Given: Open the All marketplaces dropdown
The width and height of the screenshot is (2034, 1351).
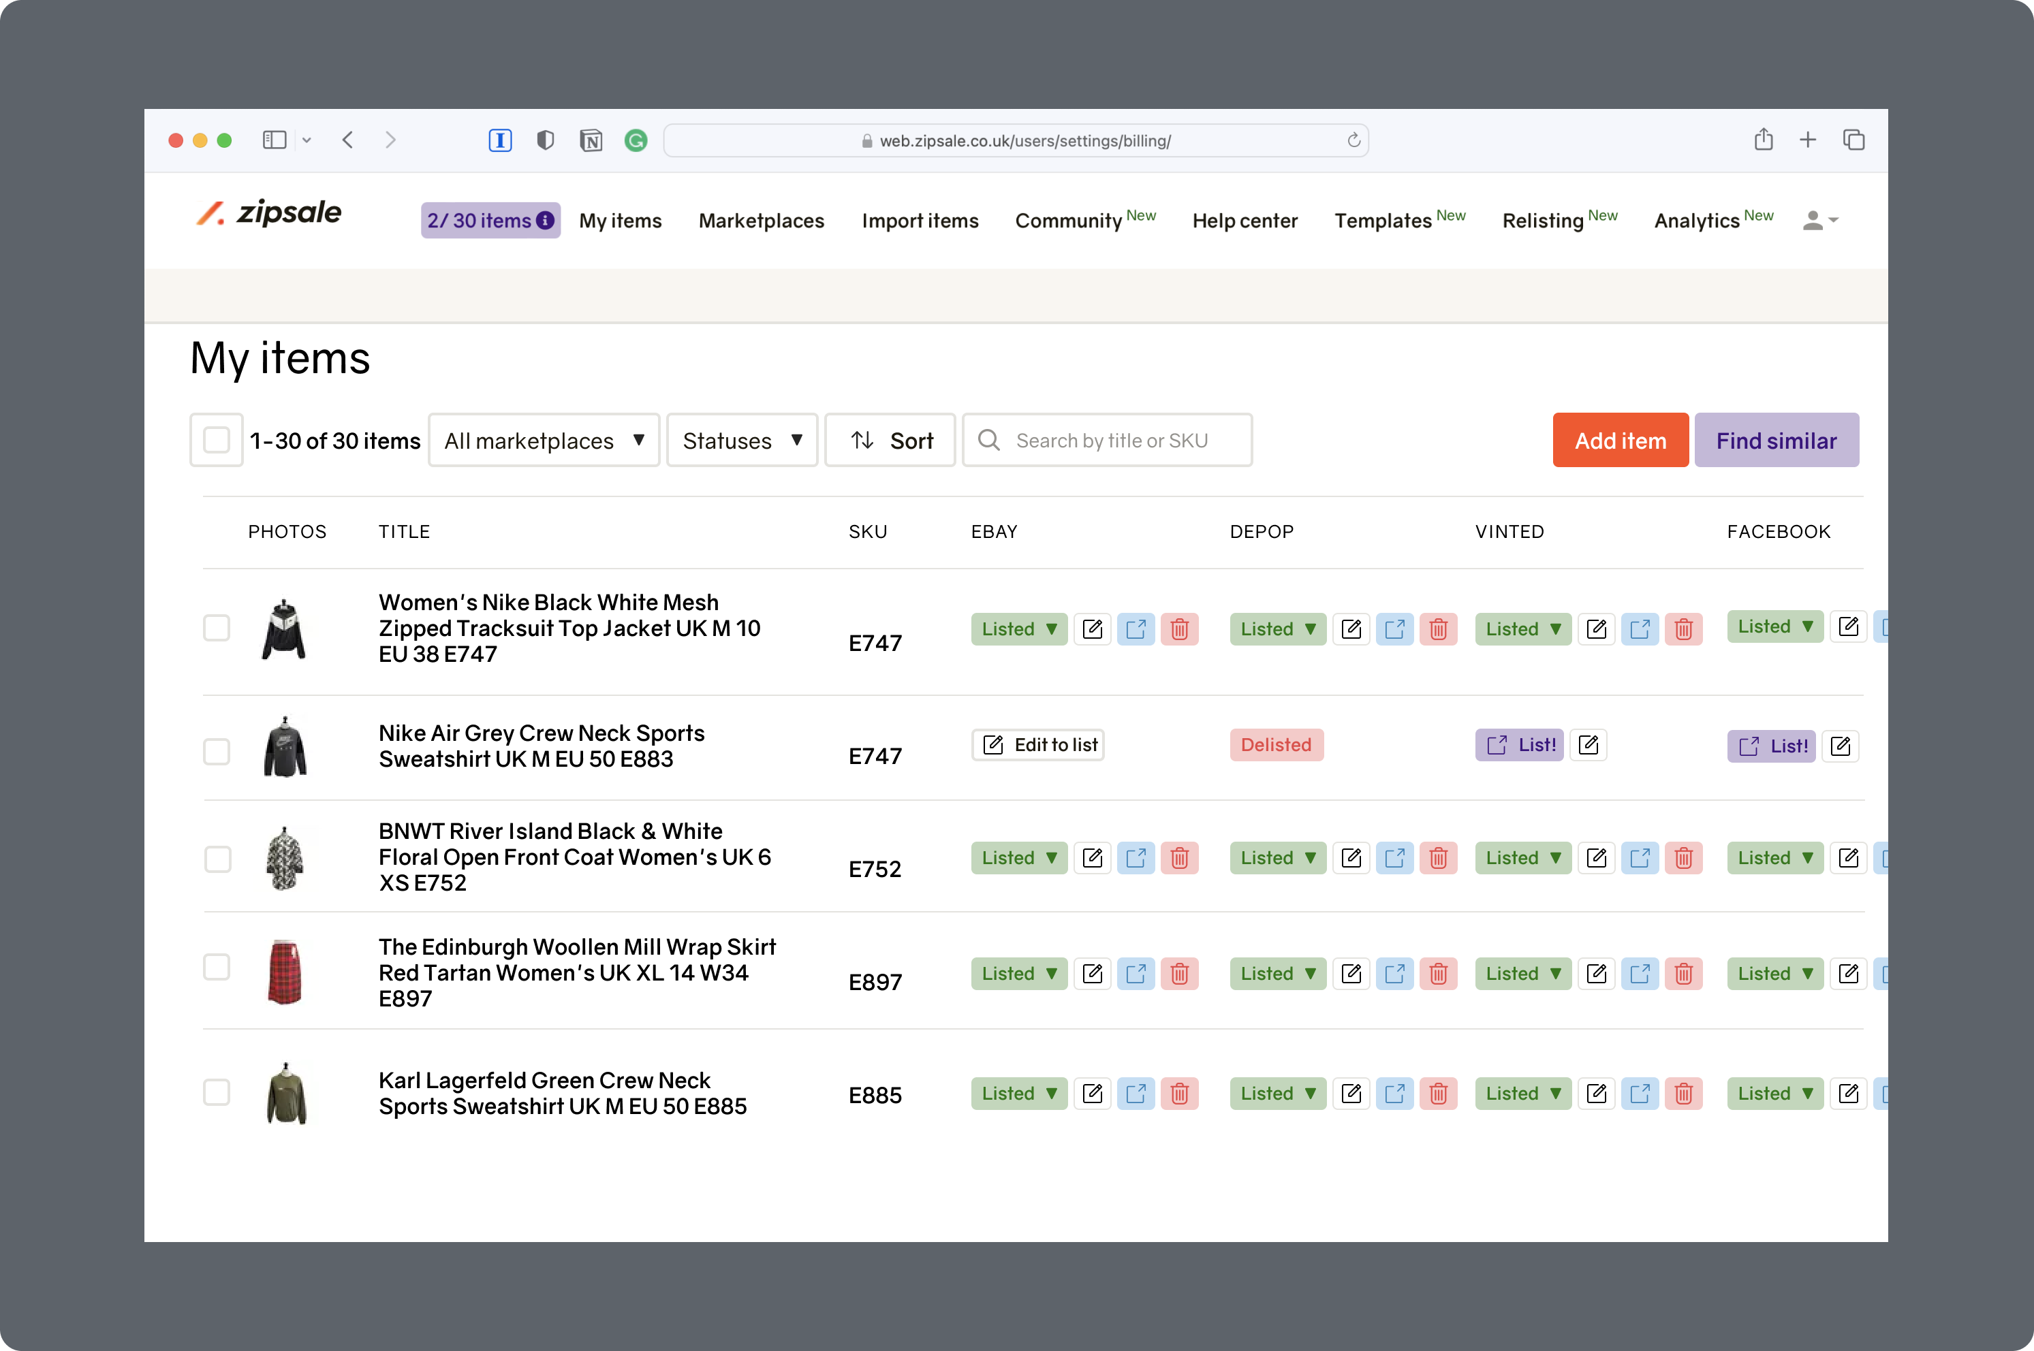Looking at the screenshot, I should click(544, 441).
